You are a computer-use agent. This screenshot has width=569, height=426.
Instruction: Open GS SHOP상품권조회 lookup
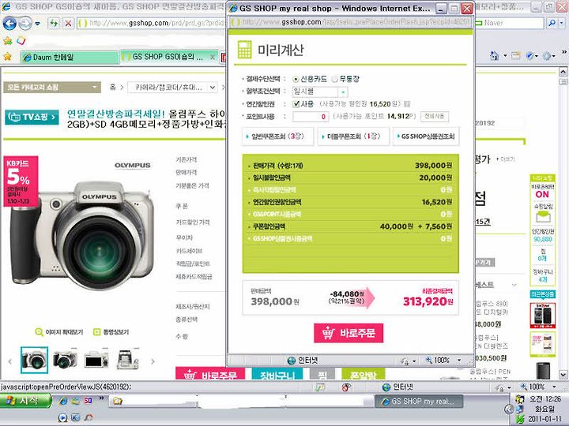426,136
